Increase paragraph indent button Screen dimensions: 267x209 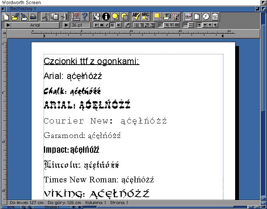(x=152, y=25)
